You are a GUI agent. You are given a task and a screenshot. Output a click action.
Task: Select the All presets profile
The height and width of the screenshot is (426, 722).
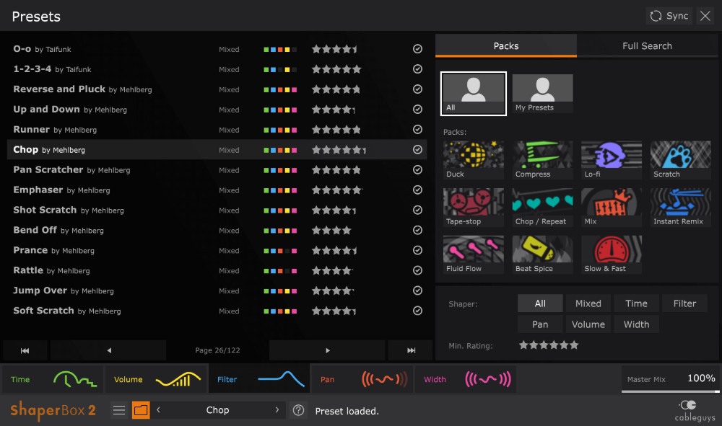474,94
